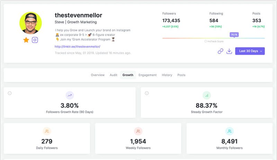This screenshot has width=277, height=160.
Task: Click the Weekly Followers people icon
Action: point(138,131)
